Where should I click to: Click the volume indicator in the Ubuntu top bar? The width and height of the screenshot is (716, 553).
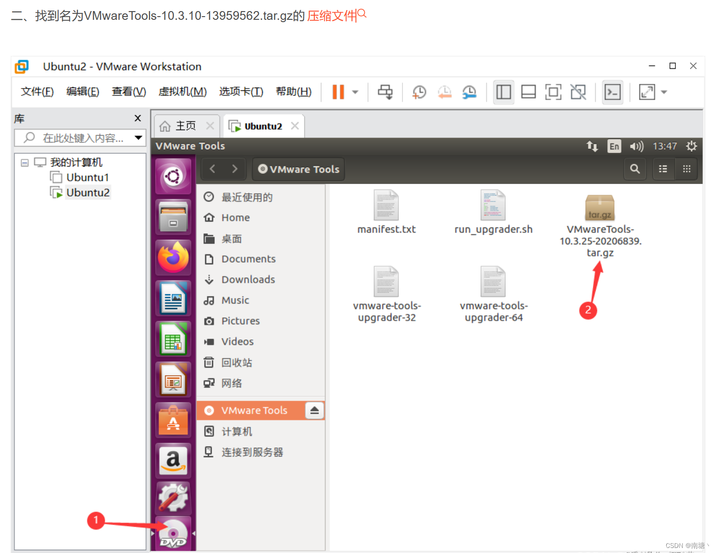(x=637, y=146)
